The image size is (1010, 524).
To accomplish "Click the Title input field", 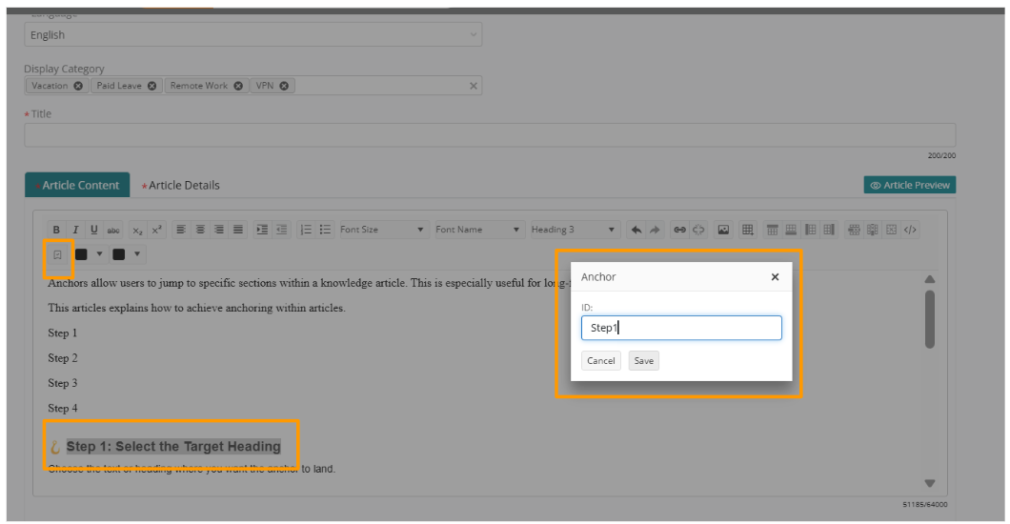I will point(490,135).
